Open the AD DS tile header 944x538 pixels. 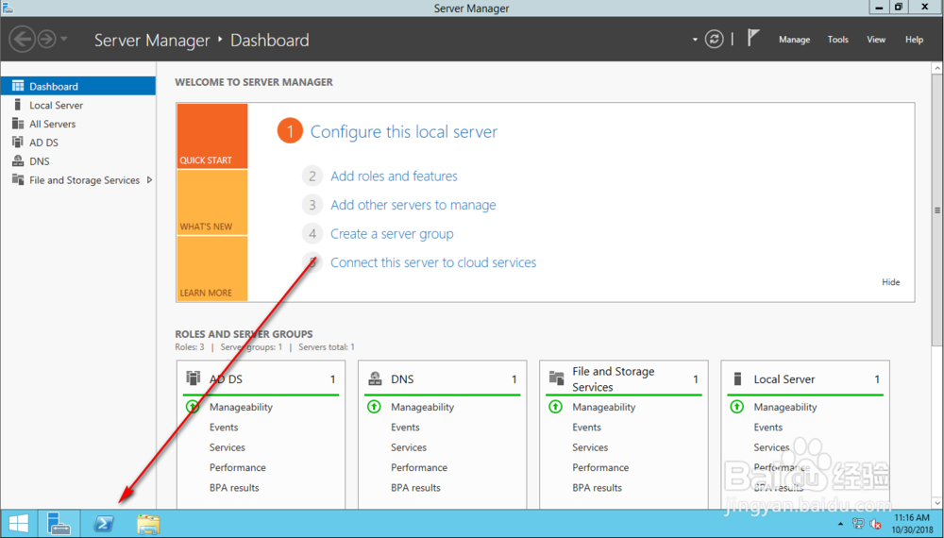coord(261,378)
